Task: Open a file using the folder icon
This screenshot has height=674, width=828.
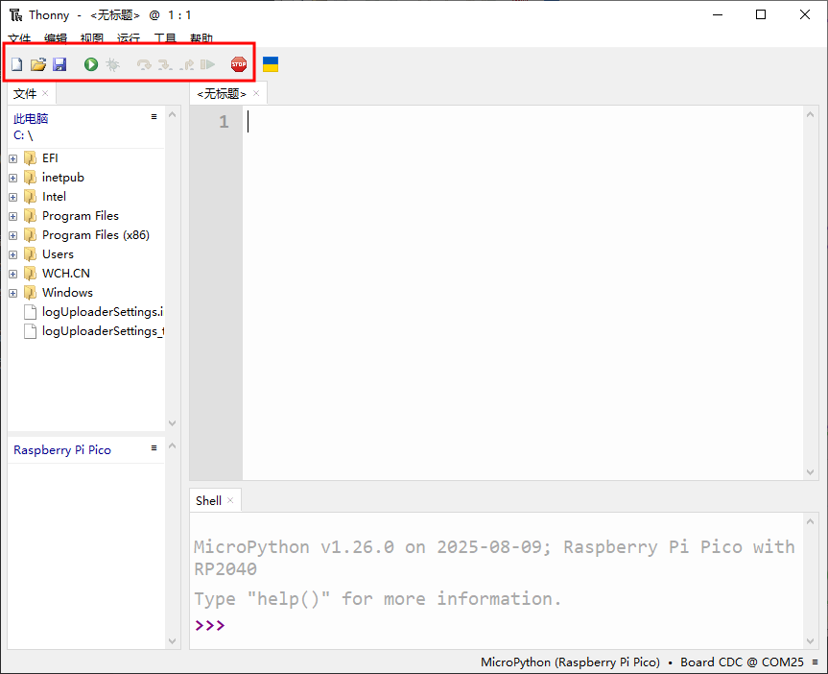Action: click(38, 64)
